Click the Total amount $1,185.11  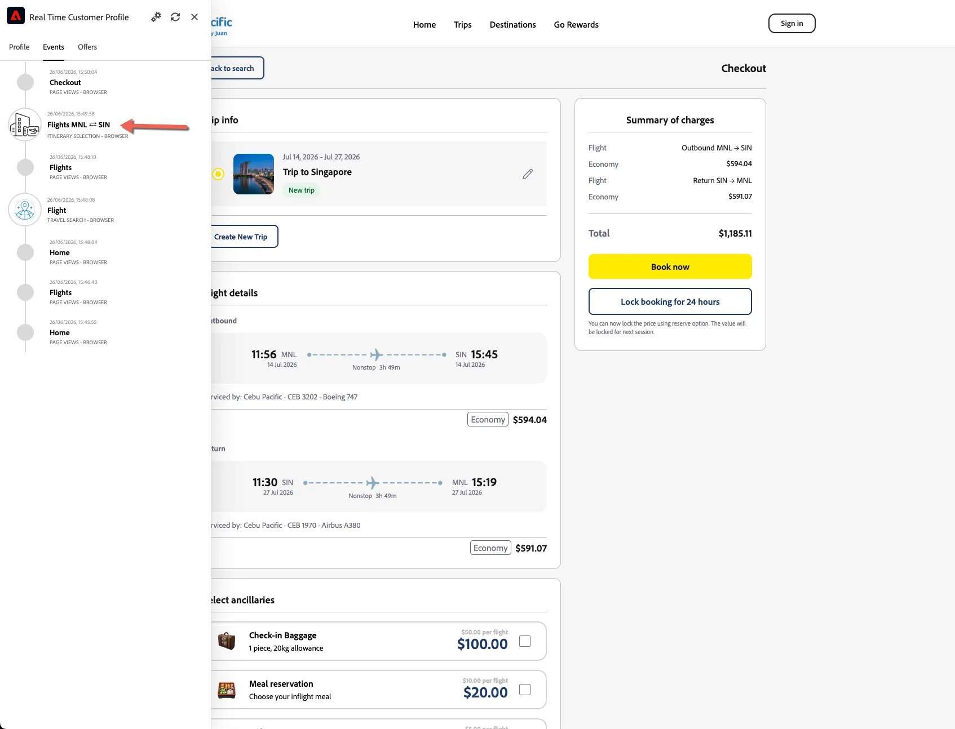click(x=735, y=233)
